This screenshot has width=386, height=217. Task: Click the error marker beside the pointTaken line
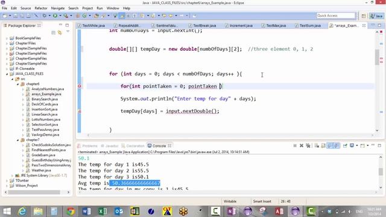click(x=79, y=86)
